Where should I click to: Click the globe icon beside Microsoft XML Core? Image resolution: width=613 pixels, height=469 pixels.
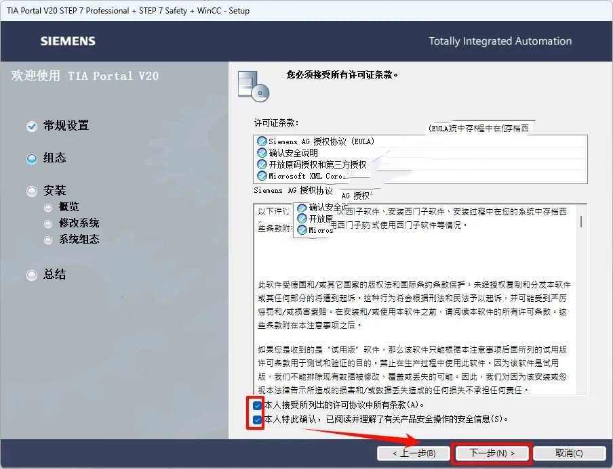262,176
